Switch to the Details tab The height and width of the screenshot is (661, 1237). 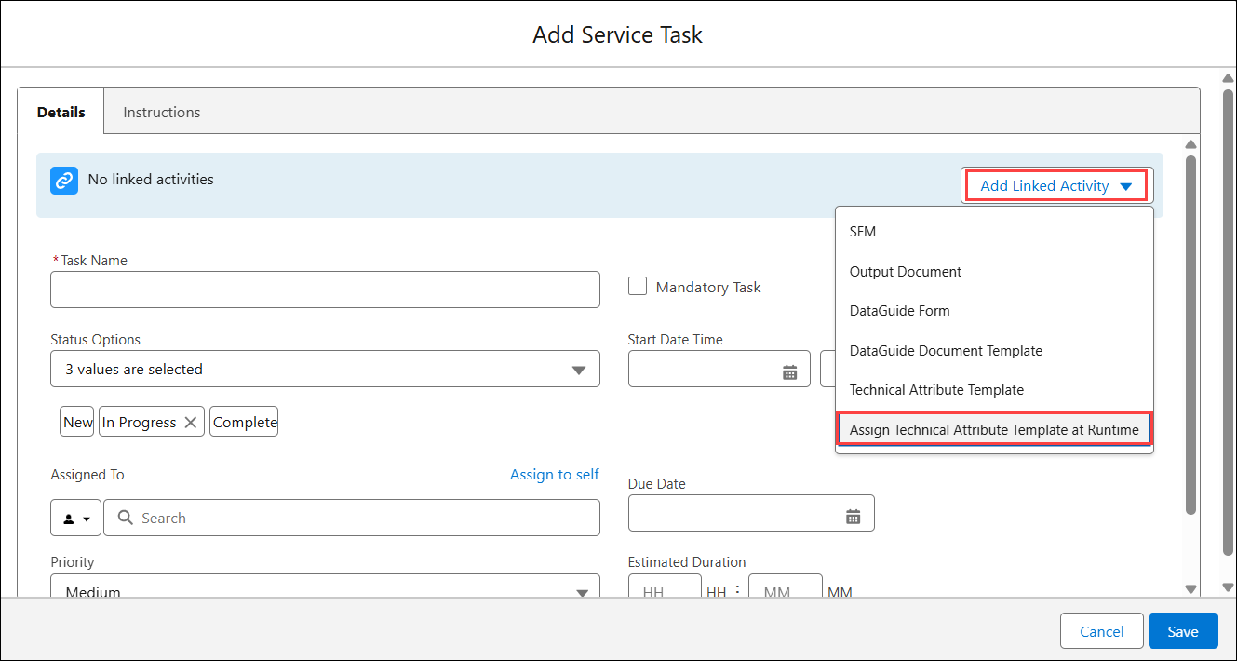(61, 112)
